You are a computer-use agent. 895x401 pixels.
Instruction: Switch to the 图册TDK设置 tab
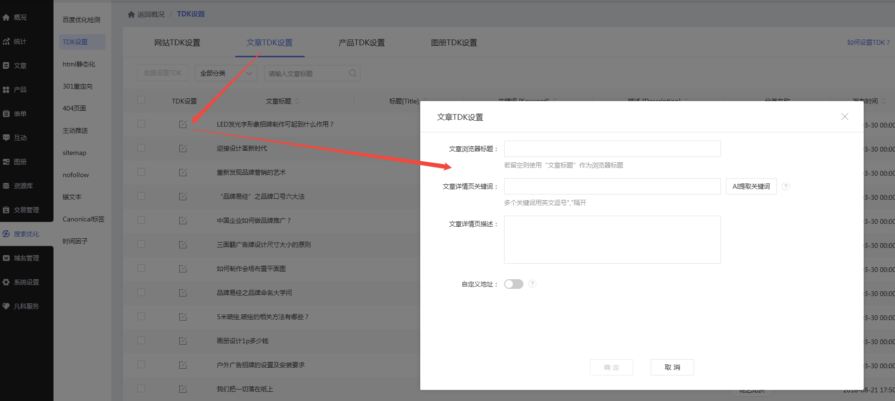point(454,43)
